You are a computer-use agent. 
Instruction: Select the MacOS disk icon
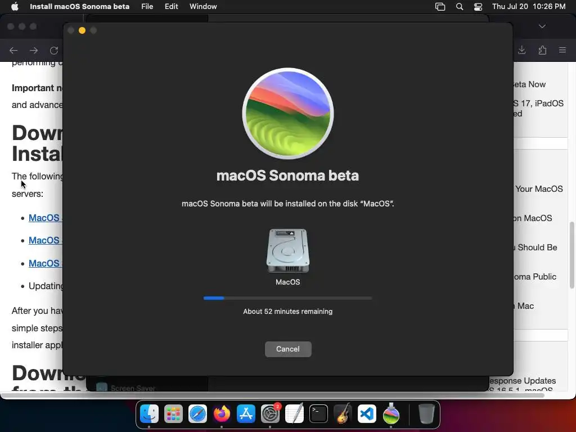[288, 251]
